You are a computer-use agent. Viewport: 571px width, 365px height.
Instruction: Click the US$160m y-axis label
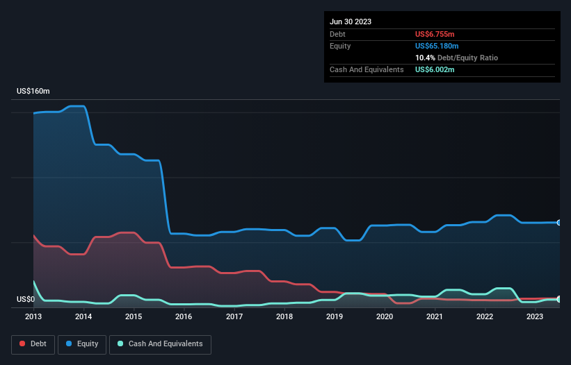click(x=33, y=91)
